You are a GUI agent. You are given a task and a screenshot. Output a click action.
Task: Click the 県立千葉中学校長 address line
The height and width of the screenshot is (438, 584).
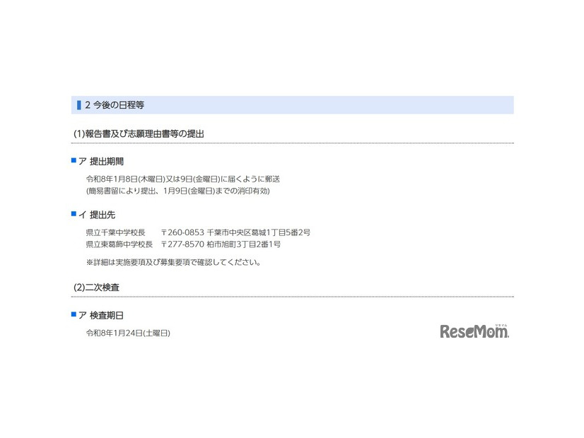[198, 232]
